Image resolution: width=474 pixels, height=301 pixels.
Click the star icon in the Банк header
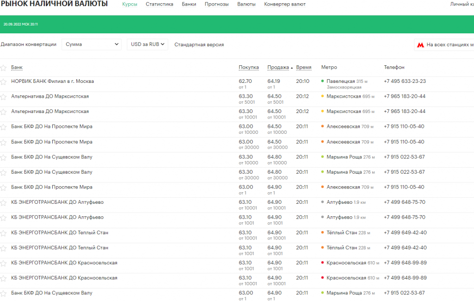3,68
